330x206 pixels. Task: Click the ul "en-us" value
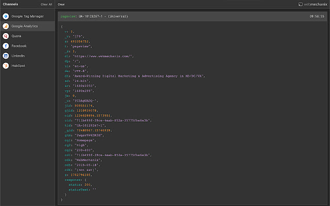[80, 66]
